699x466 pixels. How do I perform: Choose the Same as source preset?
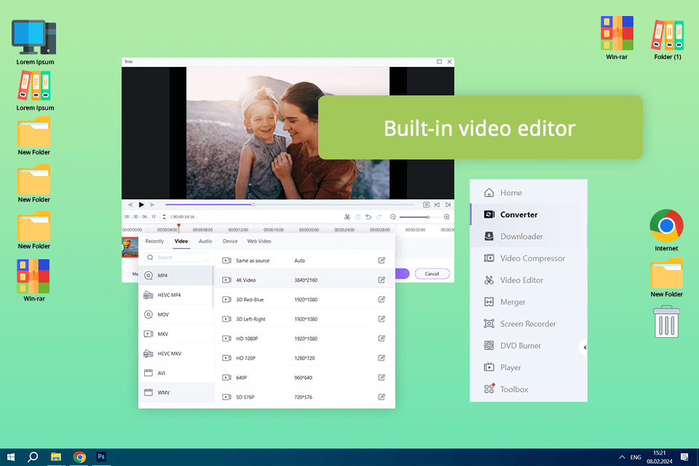(x=305, y=261)
